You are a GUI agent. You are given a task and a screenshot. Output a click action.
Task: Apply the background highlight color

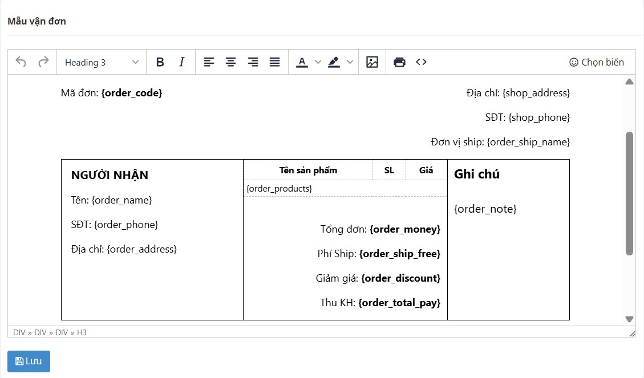pos(334,62)
